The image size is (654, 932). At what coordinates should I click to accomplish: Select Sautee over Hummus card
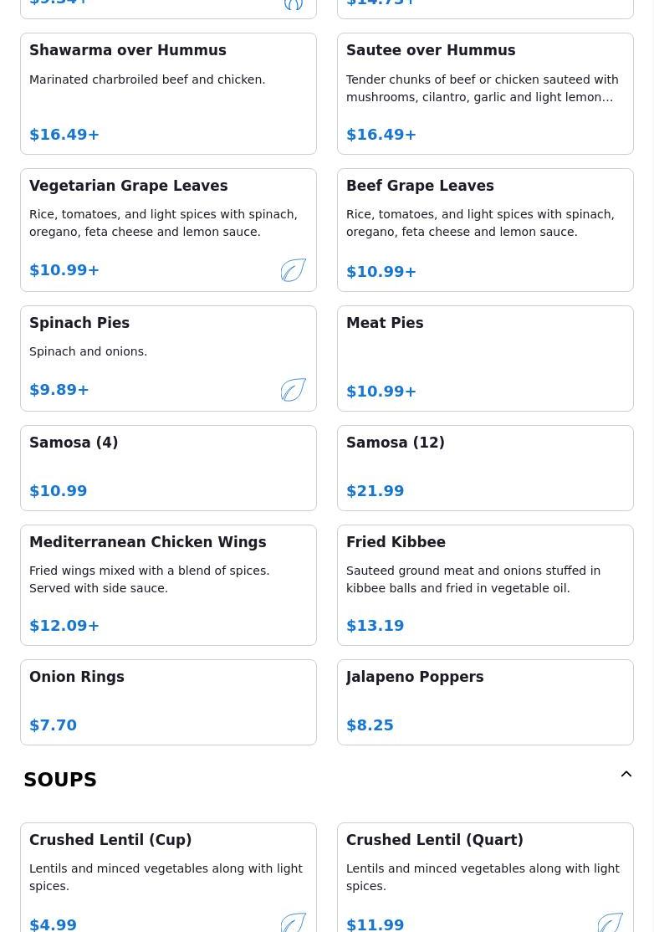pyautogui.click(x=485, y=94)
